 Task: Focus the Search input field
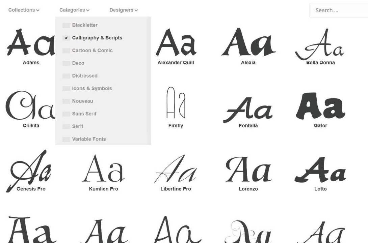tap(339, 10)
